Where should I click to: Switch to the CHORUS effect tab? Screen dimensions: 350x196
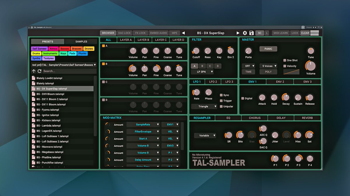255,118
